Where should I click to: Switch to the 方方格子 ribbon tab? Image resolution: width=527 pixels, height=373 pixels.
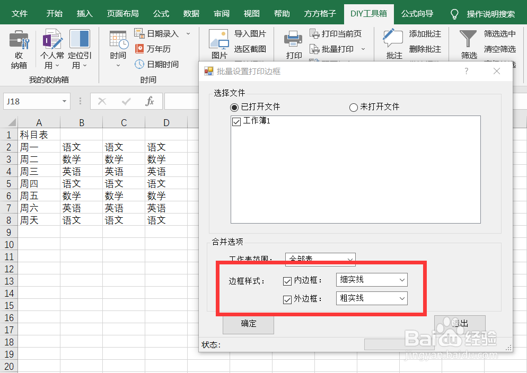(x=320, y=13)
